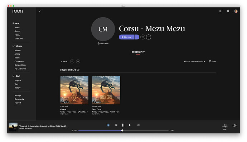Screen dimensions: 247x142
Task: Open Albums by release date sort dropdown
Action: click(x=194, y=61)
